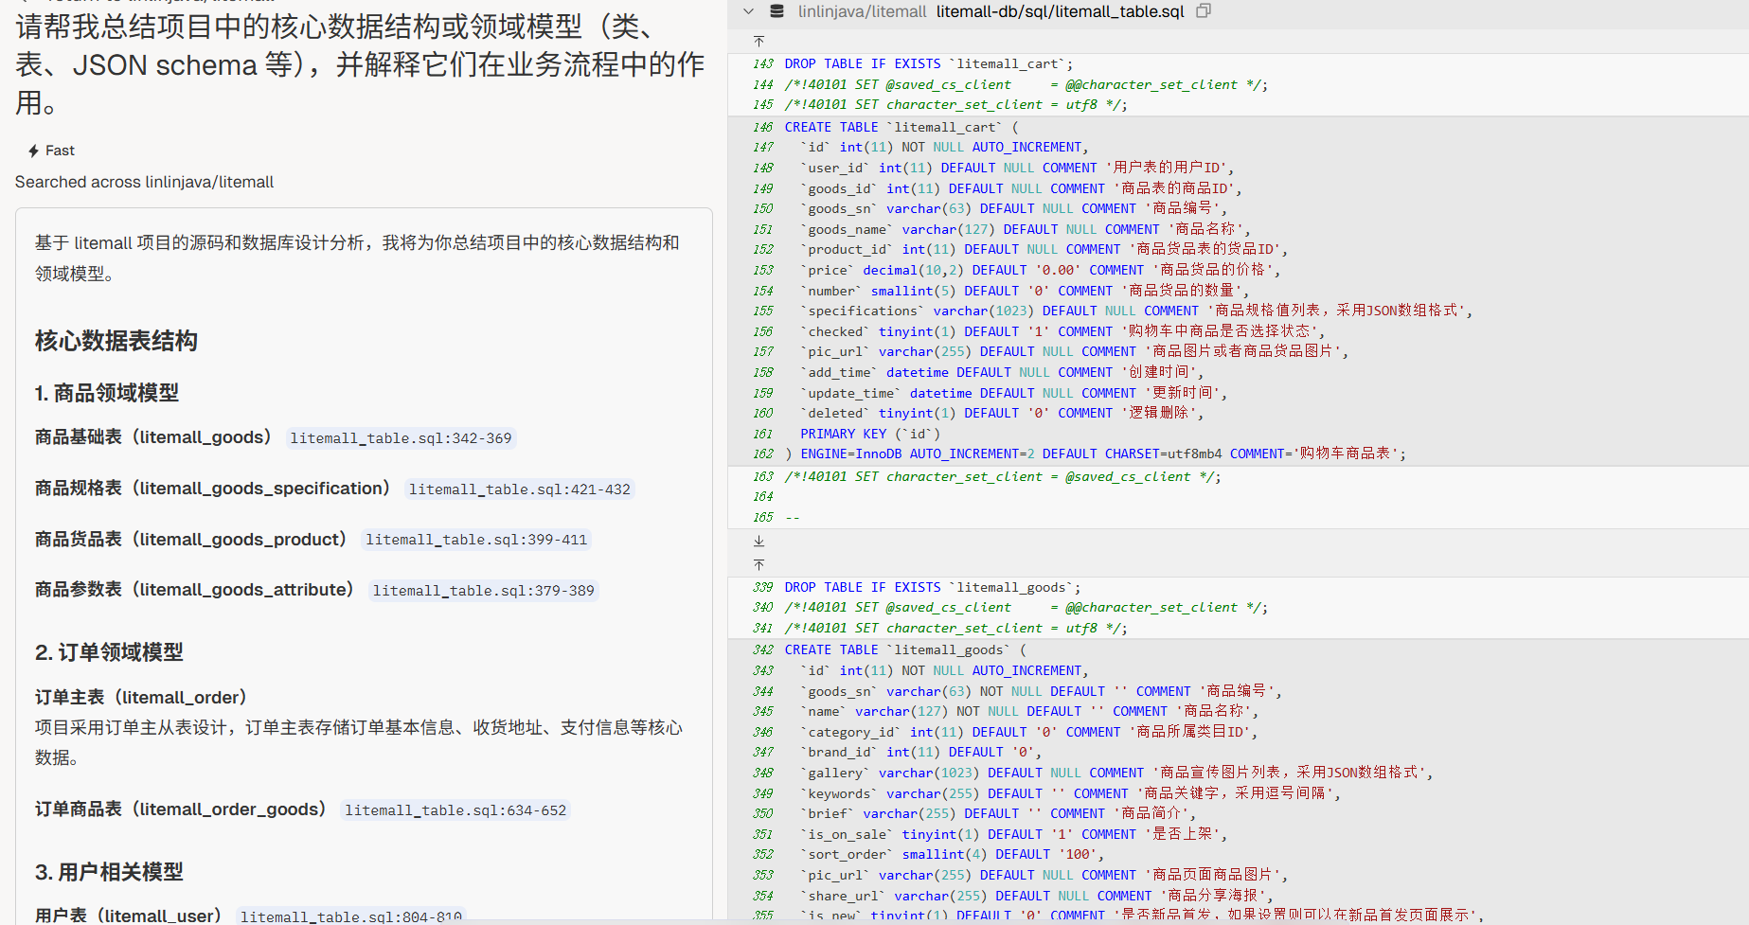Open the linlinjava/litemall repository link
The image size is (1749, 925).
862,11
